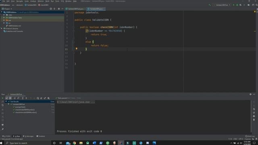Click the intention lightbulb on line 11

point(76,49)
